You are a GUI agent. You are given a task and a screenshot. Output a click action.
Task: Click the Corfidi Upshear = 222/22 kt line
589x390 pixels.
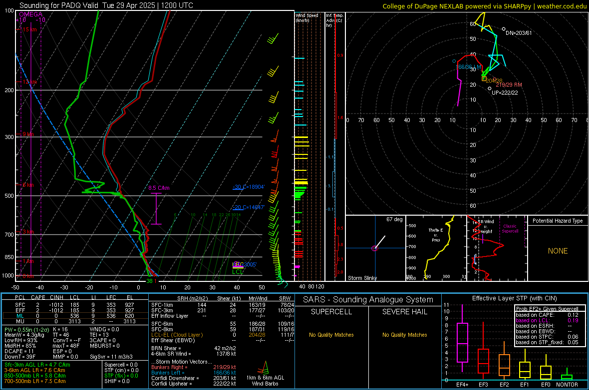pos(194,384)
